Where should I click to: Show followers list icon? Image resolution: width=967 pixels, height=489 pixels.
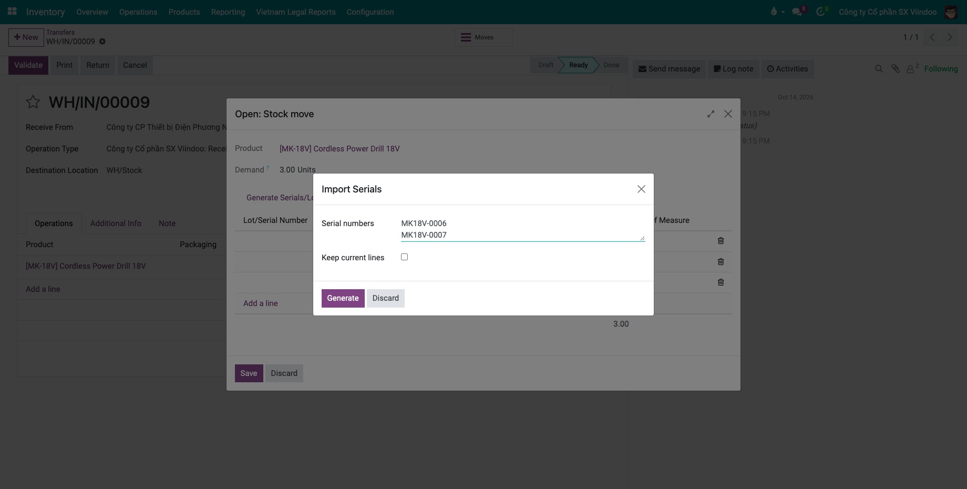coord(912,68)
